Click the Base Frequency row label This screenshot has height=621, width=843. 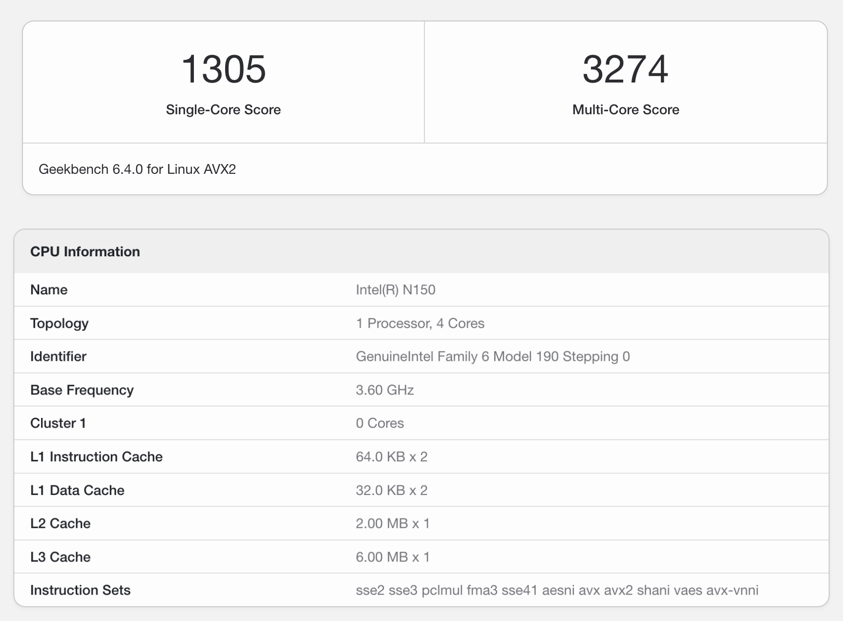point(82,390)
